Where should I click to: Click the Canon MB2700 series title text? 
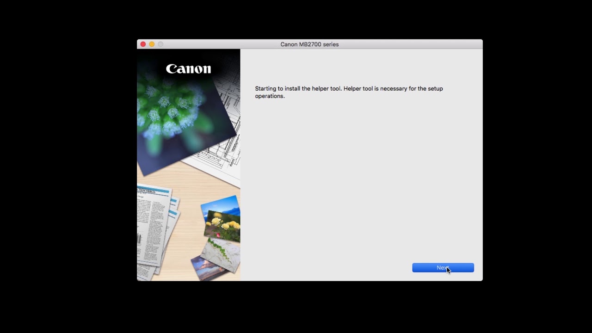click(309, 44)
